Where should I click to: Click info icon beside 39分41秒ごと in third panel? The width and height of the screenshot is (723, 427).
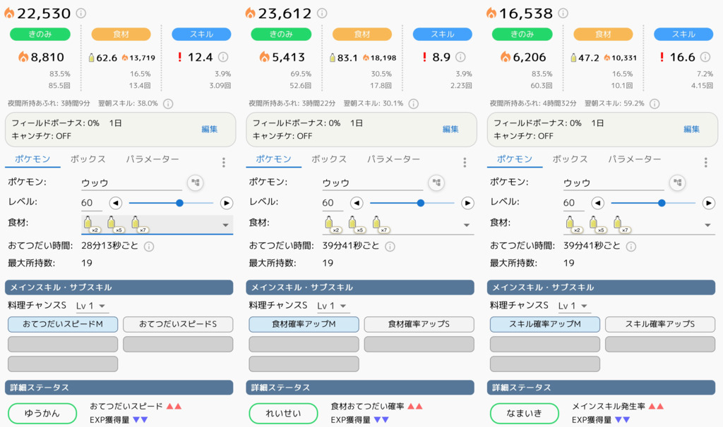[x=631, y=247]
